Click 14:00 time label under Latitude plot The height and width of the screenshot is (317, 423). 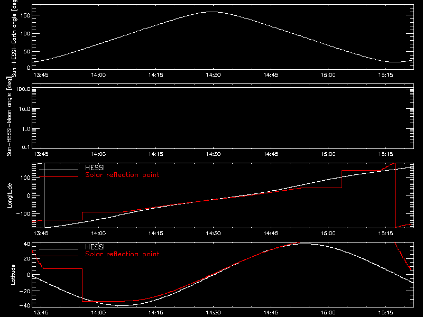[x=98, y=313]
